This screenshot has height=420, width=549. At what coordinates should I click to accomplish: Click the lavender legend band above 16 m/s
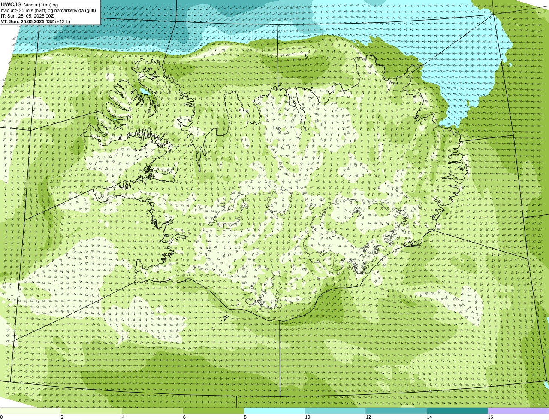click(x=518, y=411)
